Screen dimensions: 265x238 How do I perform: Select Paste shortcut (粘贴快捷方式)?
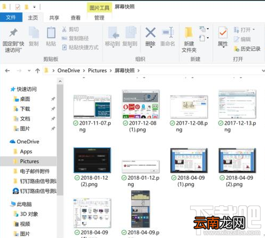(80, 48)
